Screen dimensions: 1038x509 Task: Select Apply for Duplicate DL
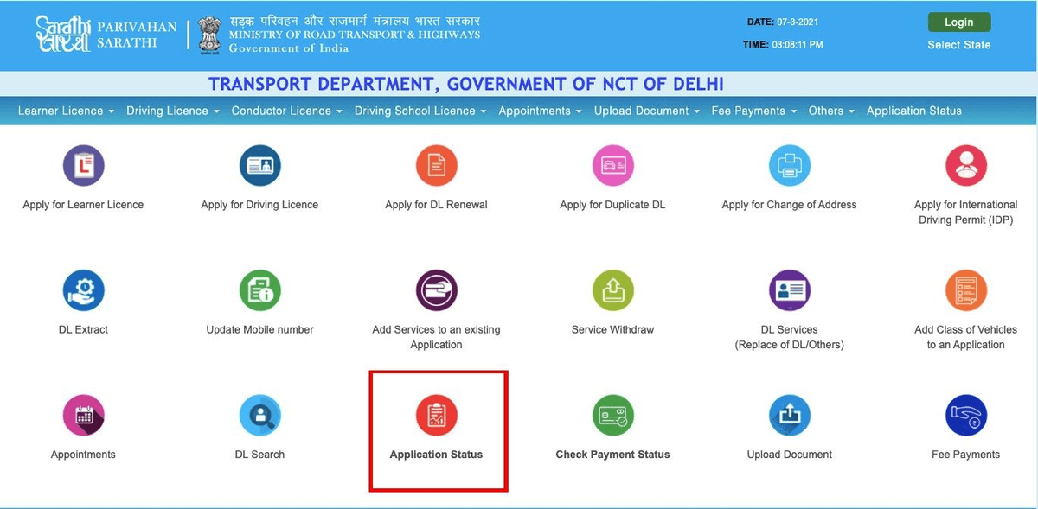click(x=612, y=165)
